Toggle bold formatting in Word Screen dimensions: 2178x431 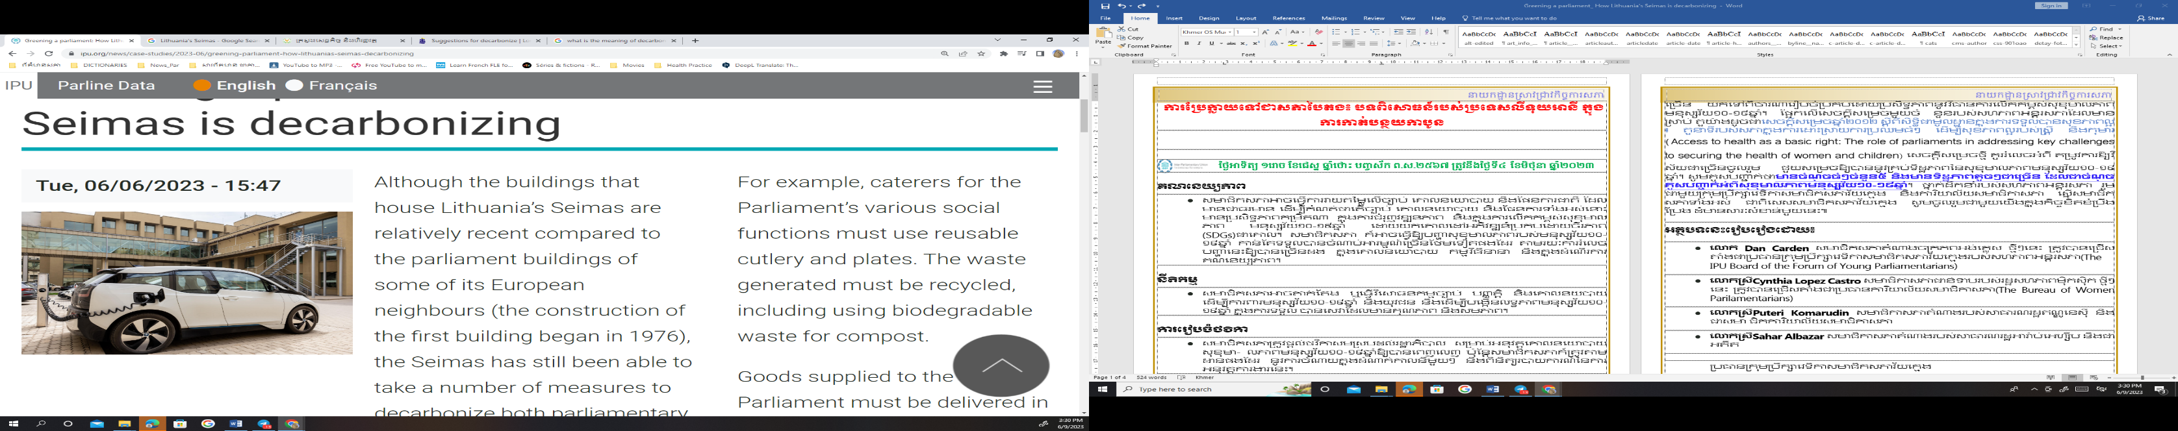pos(1187,43)
